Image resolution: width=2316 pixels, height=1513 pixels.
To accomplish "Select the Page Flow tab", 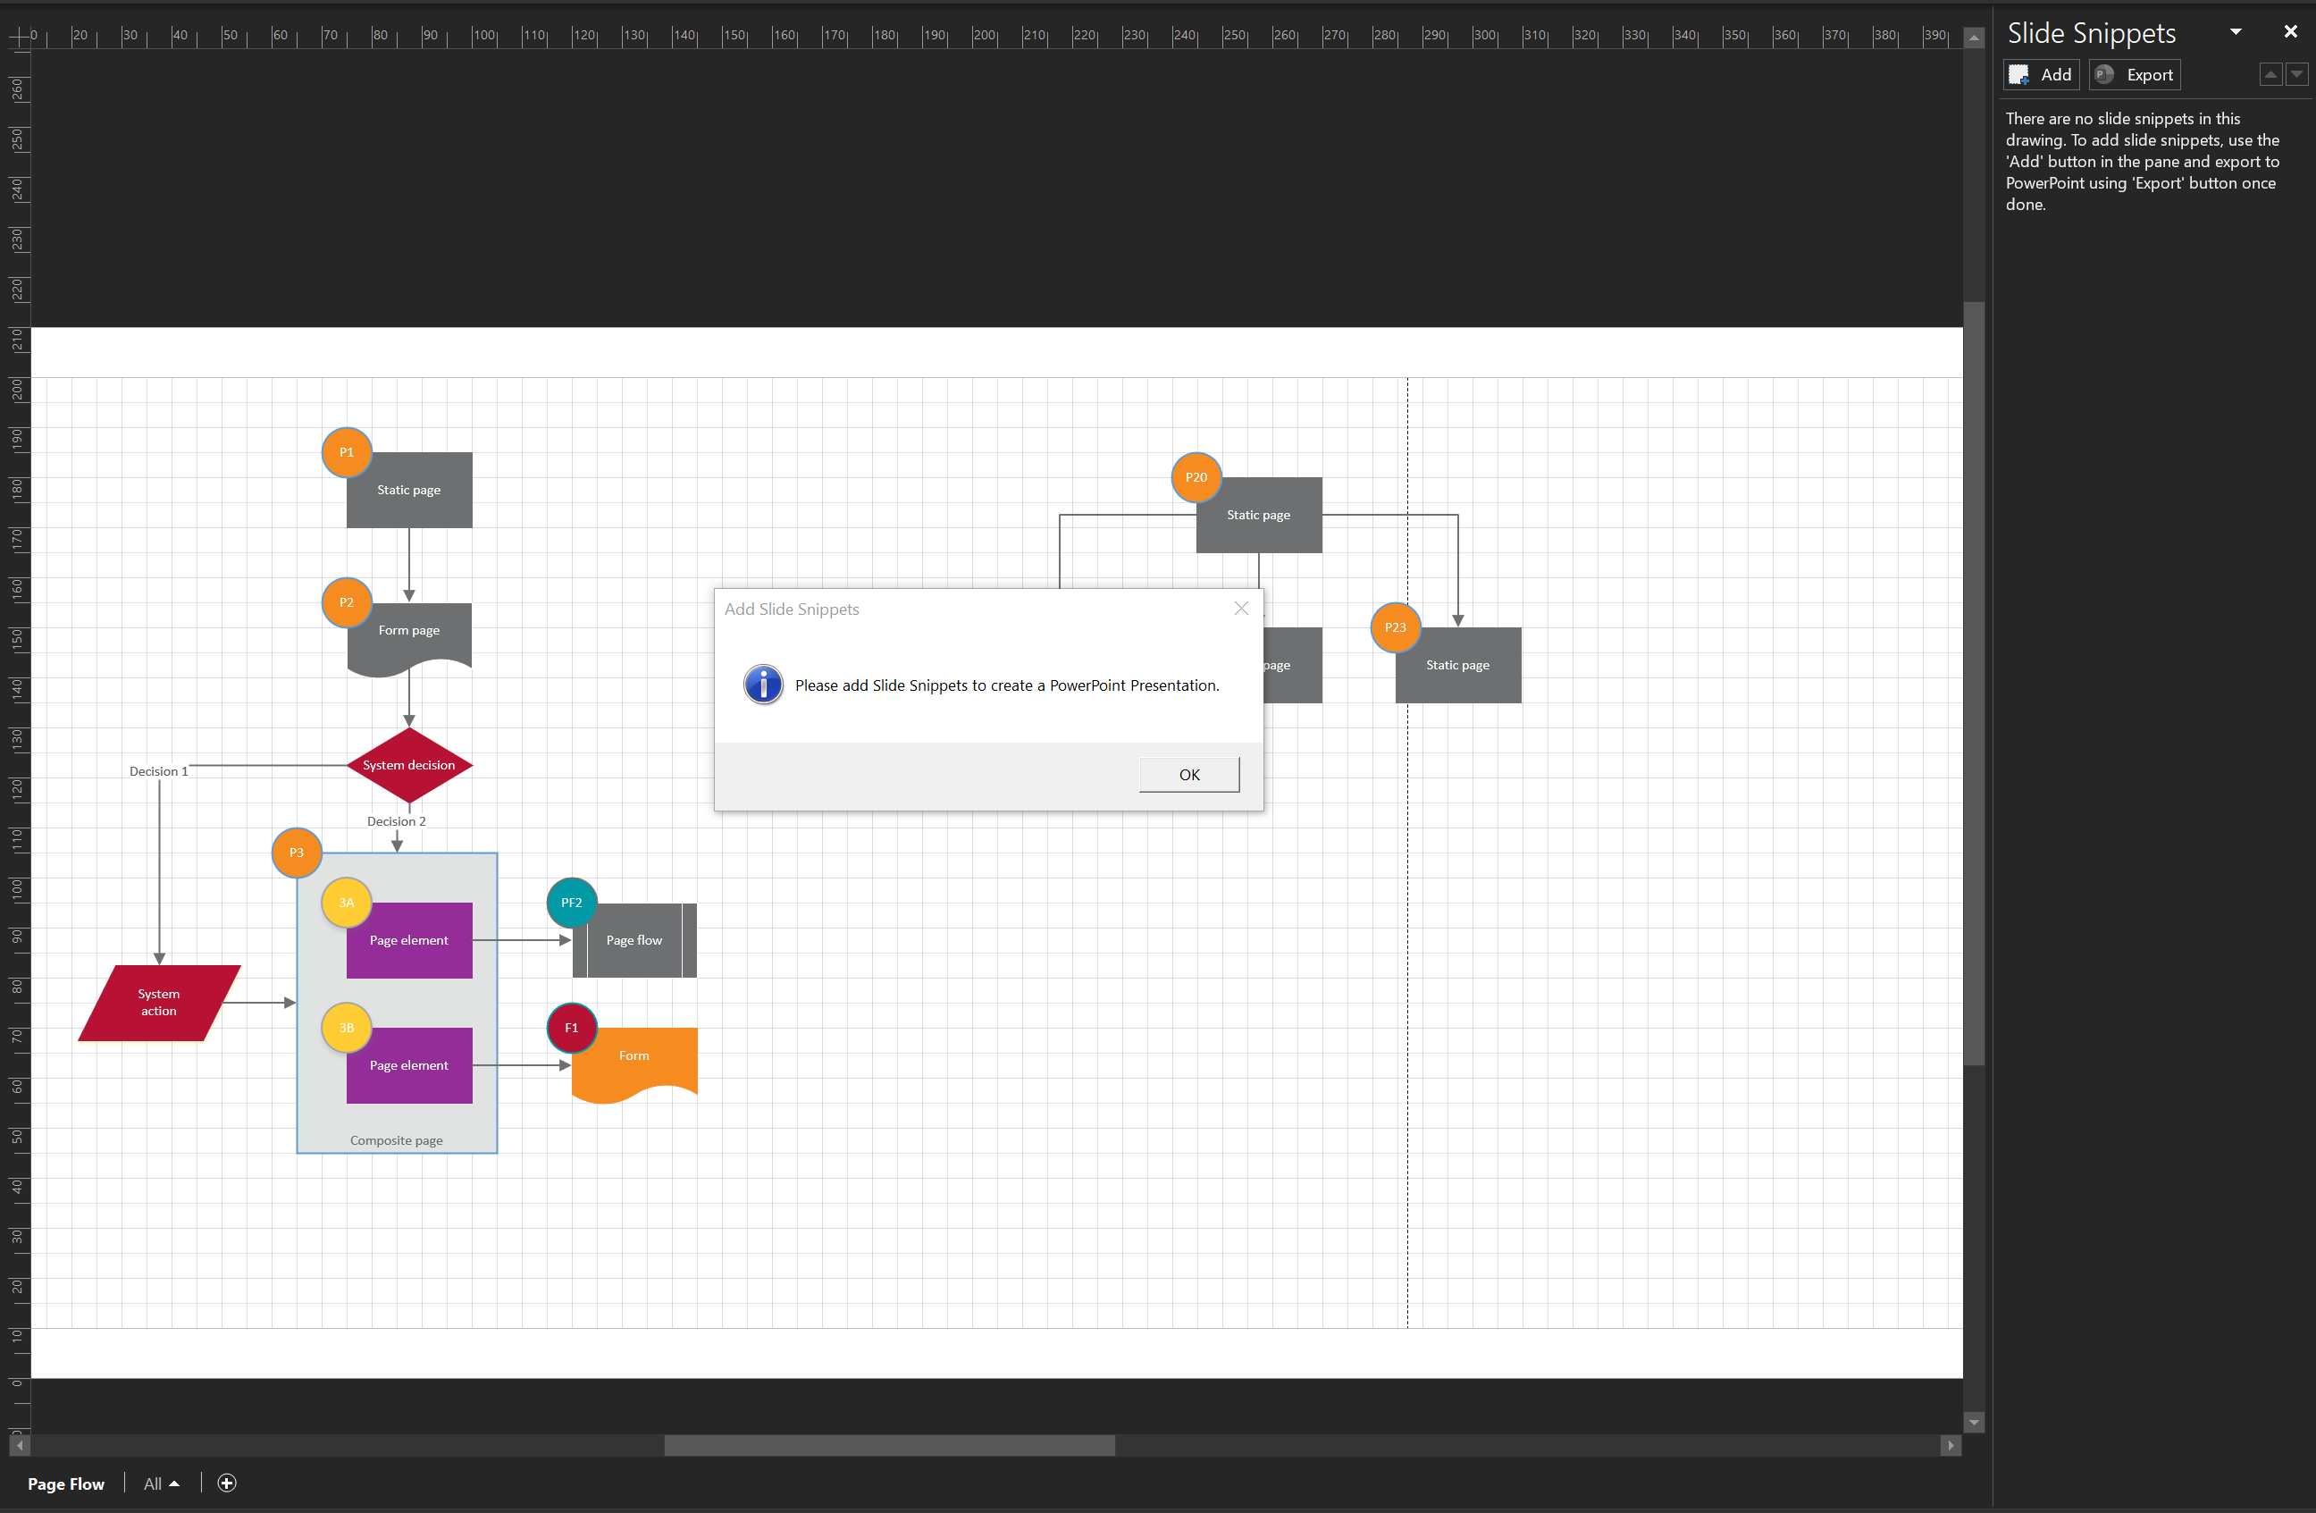I will (x=68, y=1483).
